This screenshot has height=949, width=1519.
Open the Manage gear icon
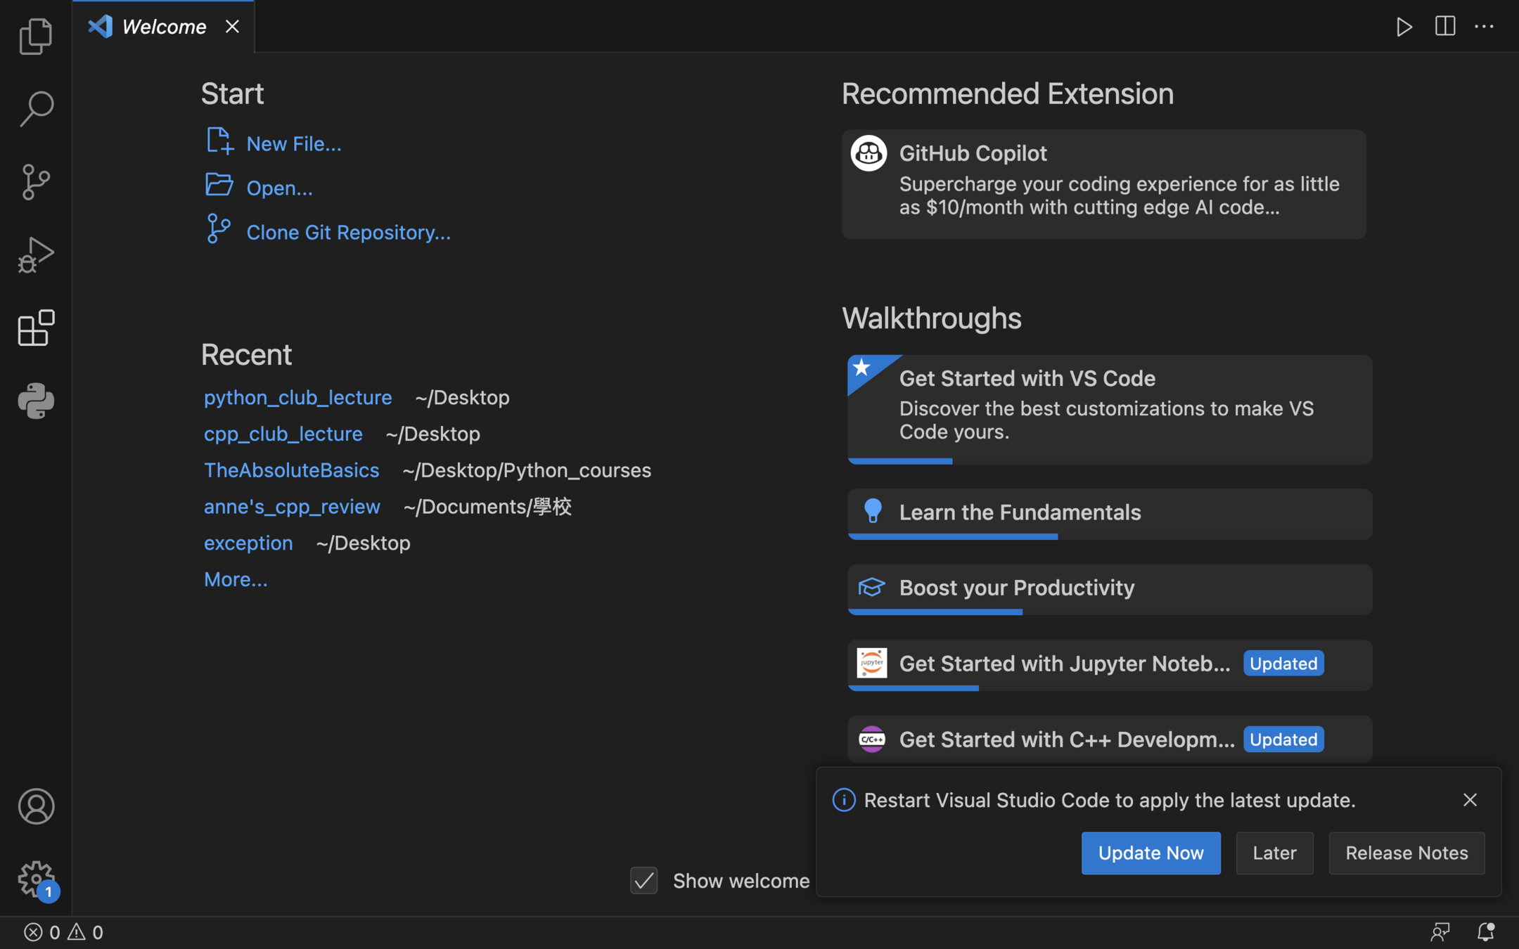(36, 879)
